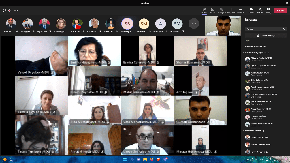290x163 pixels.
Task: Click the Ad yaz search field
Action: [x=263, y=29]
